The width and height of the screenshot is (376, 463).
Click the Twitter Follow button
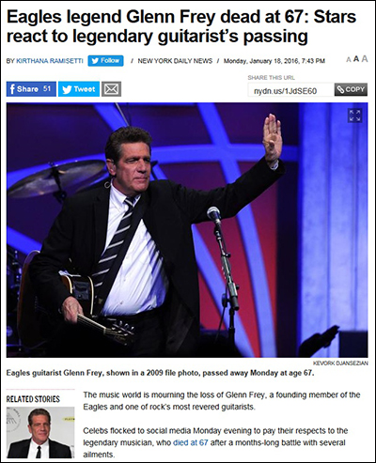[x=105, y=61]
